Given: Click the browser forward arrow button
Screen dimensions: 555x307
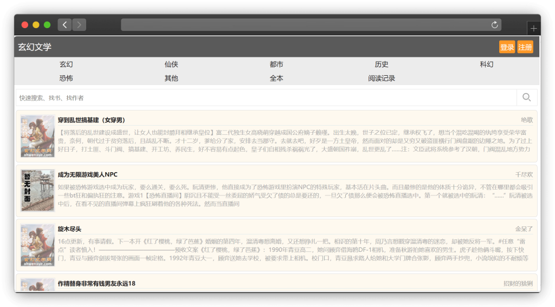Looking at the screenshot, I should click(79, 25).
